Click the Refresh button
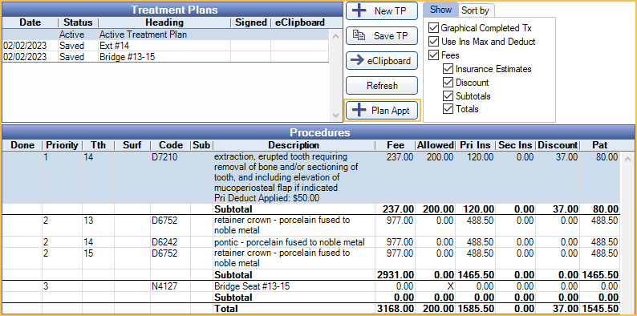 [x=381, y=86]
